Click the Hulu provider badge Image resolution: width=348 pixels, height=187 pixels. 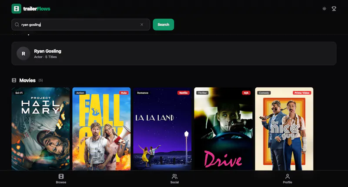124,93
